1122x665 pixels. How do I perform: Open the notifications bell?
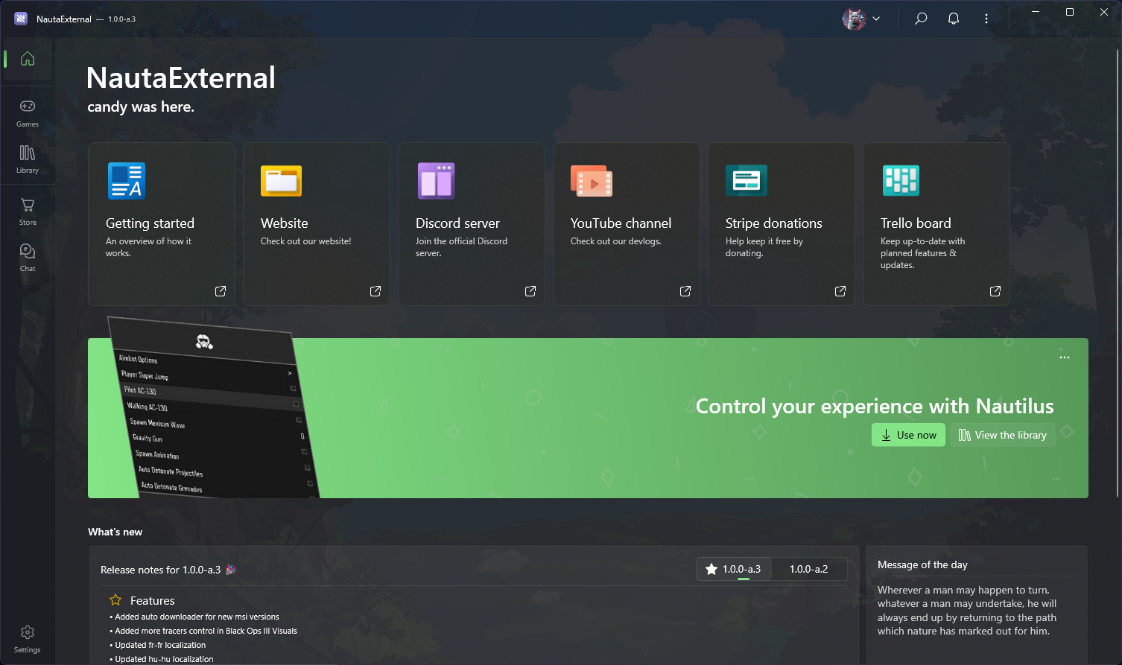pyautogui.click(x=954, y=19)
